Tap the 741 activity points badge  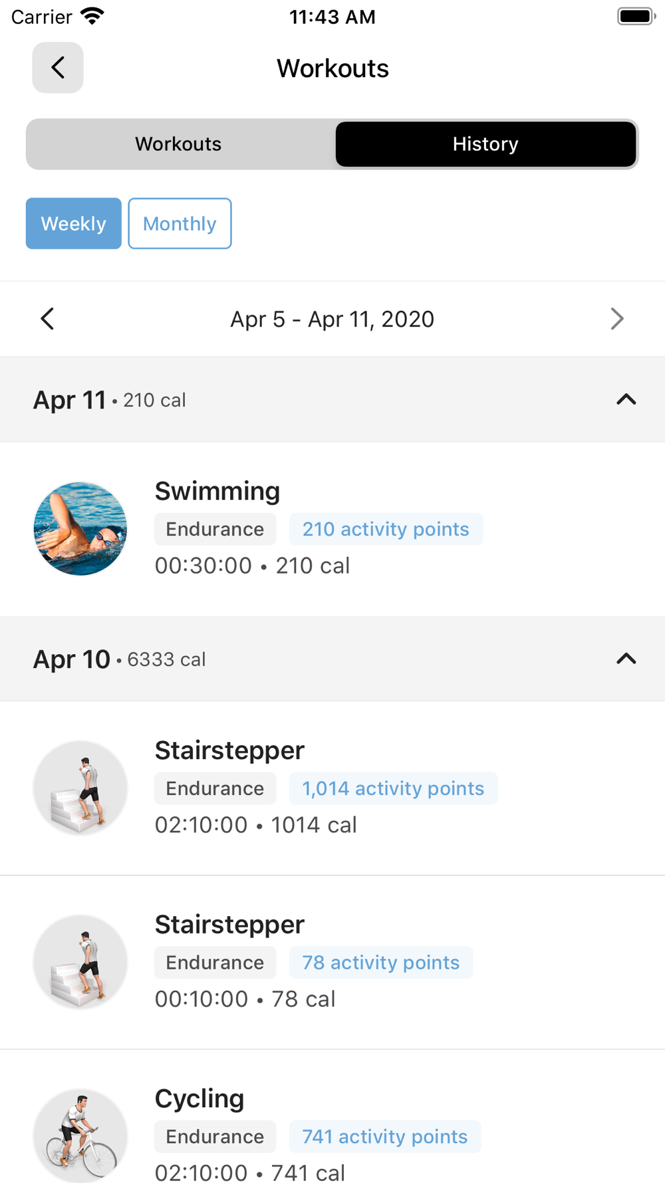pos(384,1136)
